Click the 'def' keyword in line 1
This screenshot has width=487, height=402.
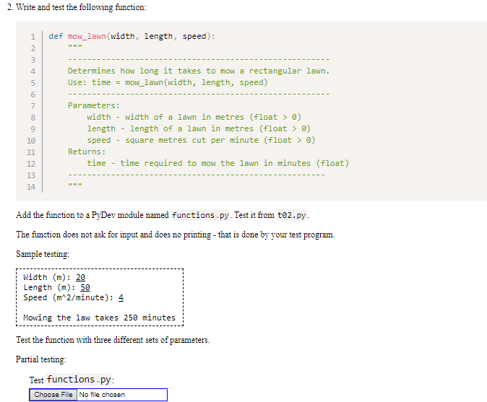(x=56, y=36)
